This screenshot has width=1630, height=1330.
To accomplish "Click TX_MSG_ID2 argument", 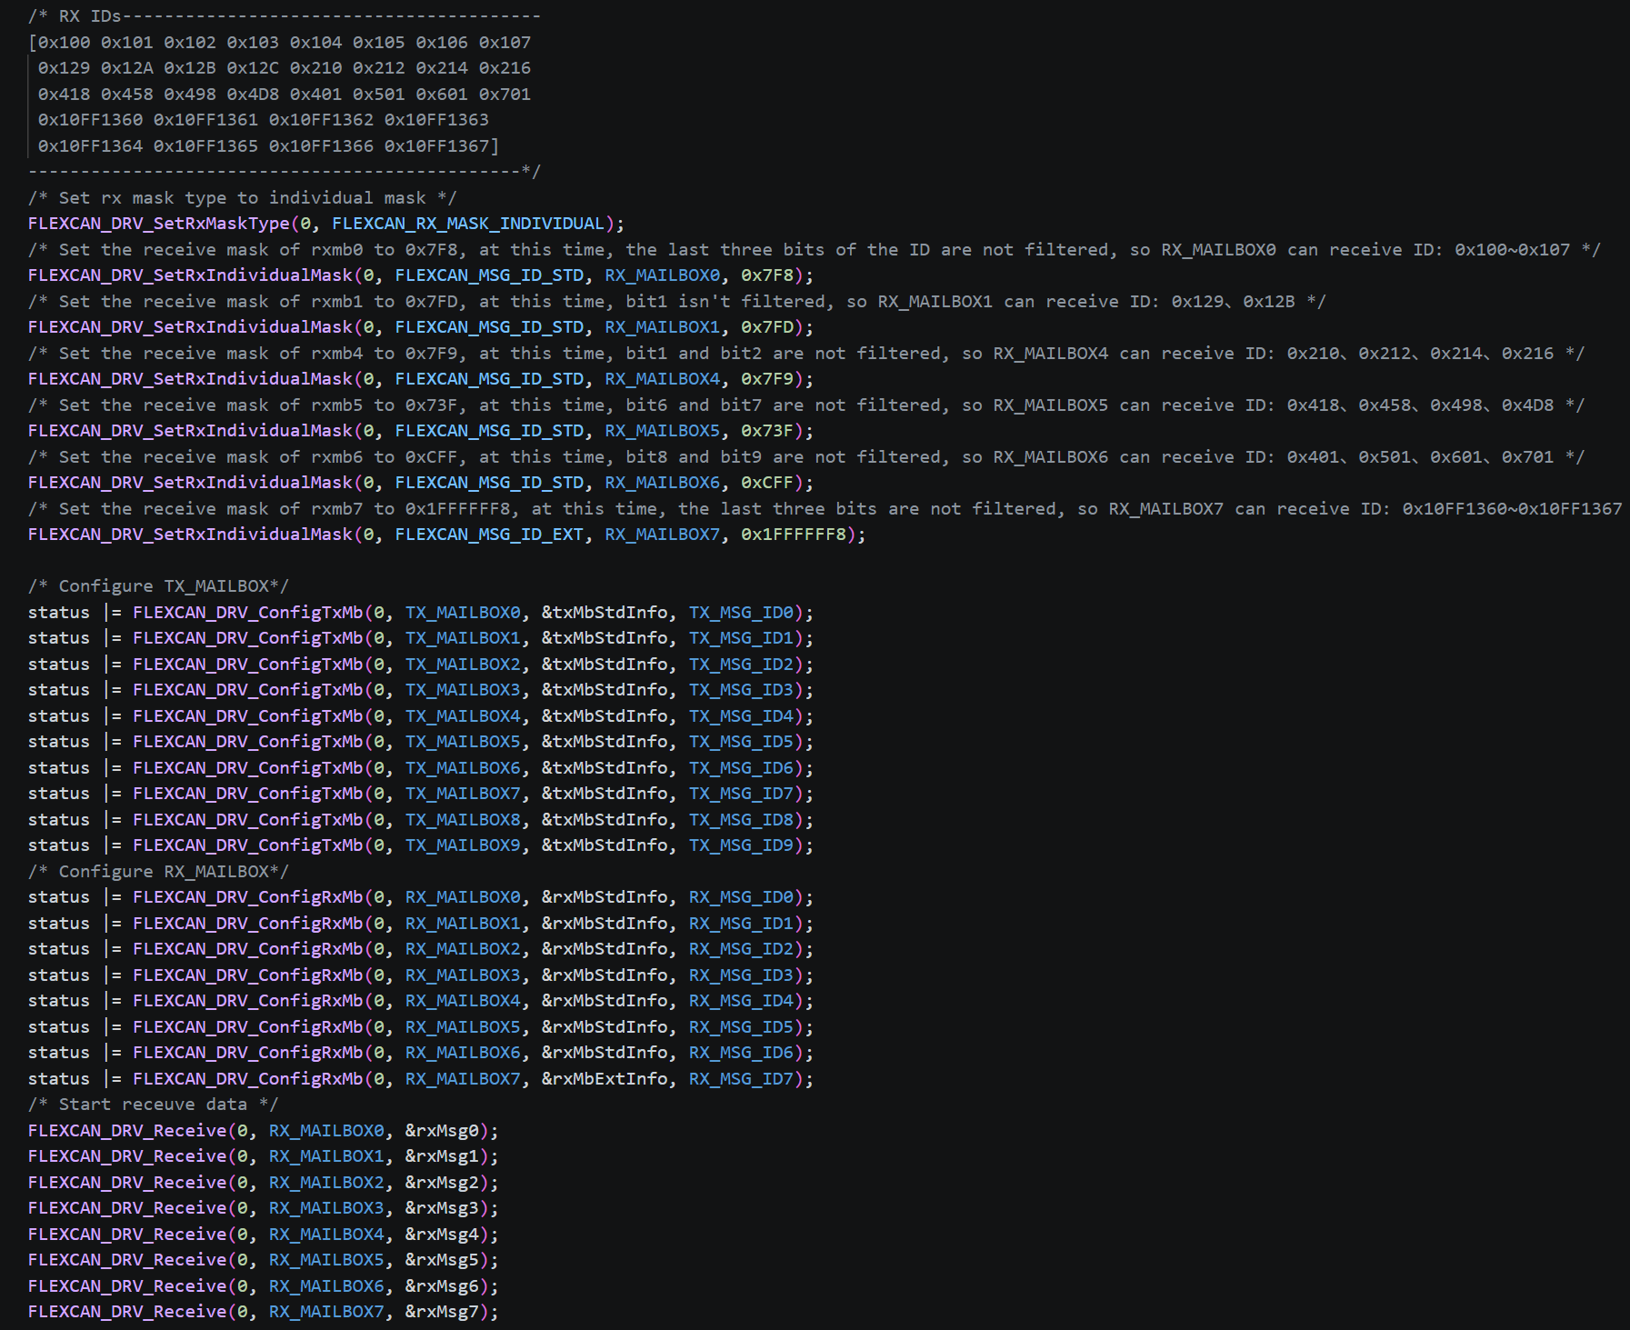I will [741, 665].
